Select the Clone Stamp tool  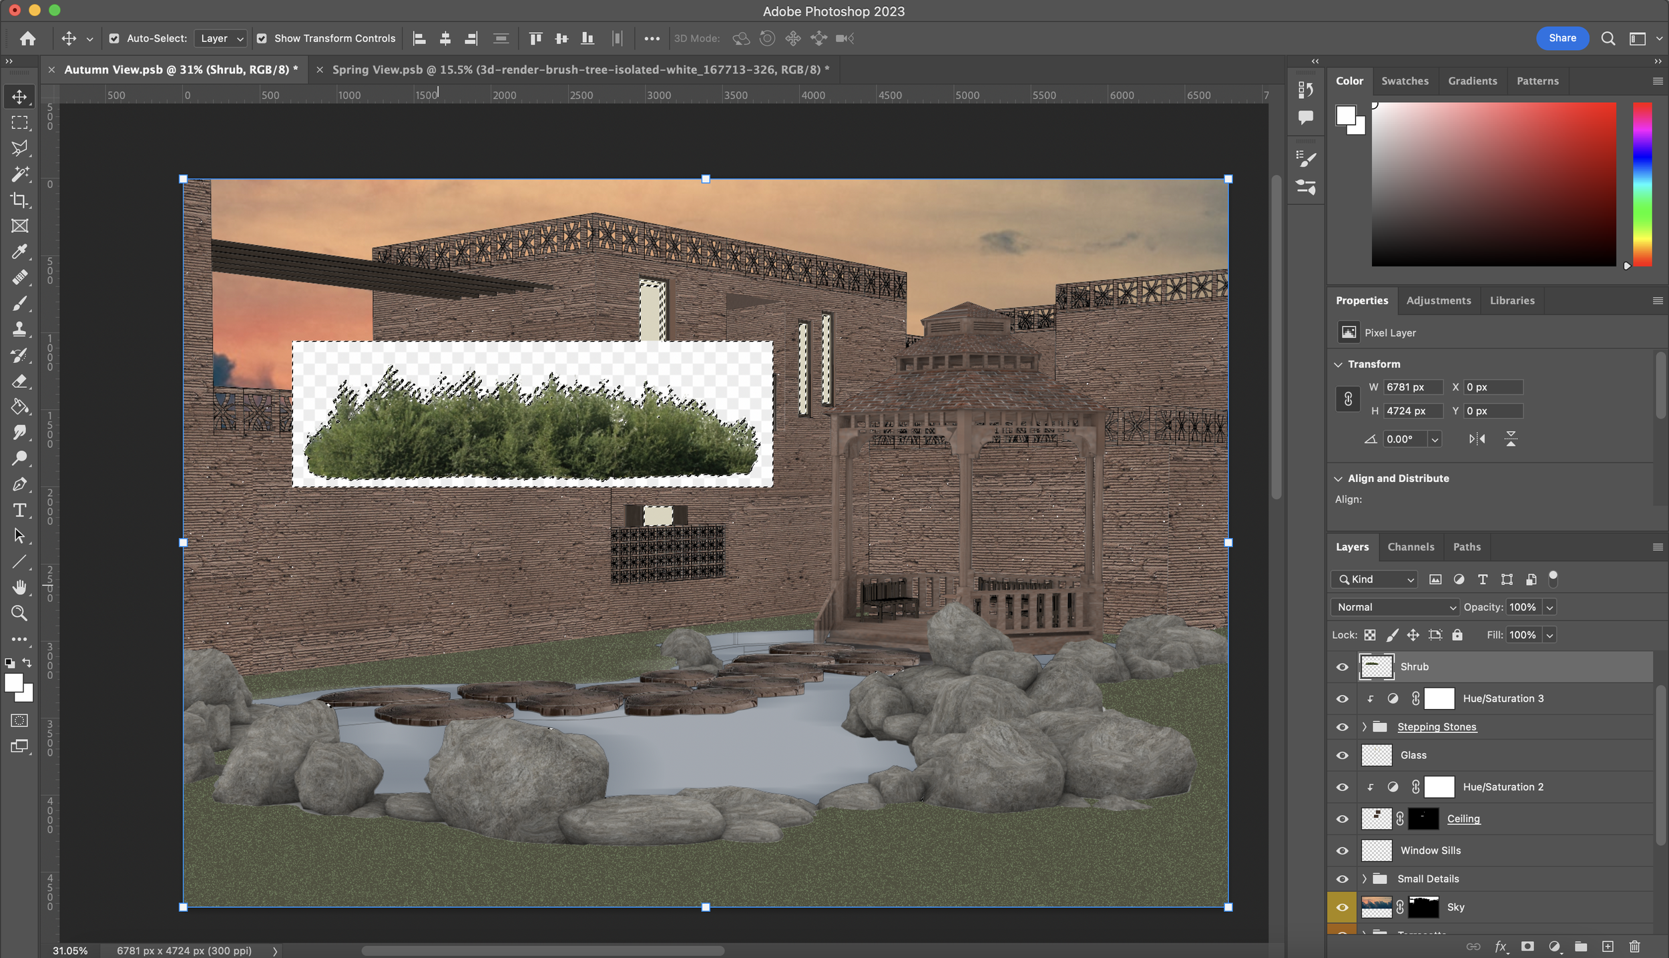(19, 329)
